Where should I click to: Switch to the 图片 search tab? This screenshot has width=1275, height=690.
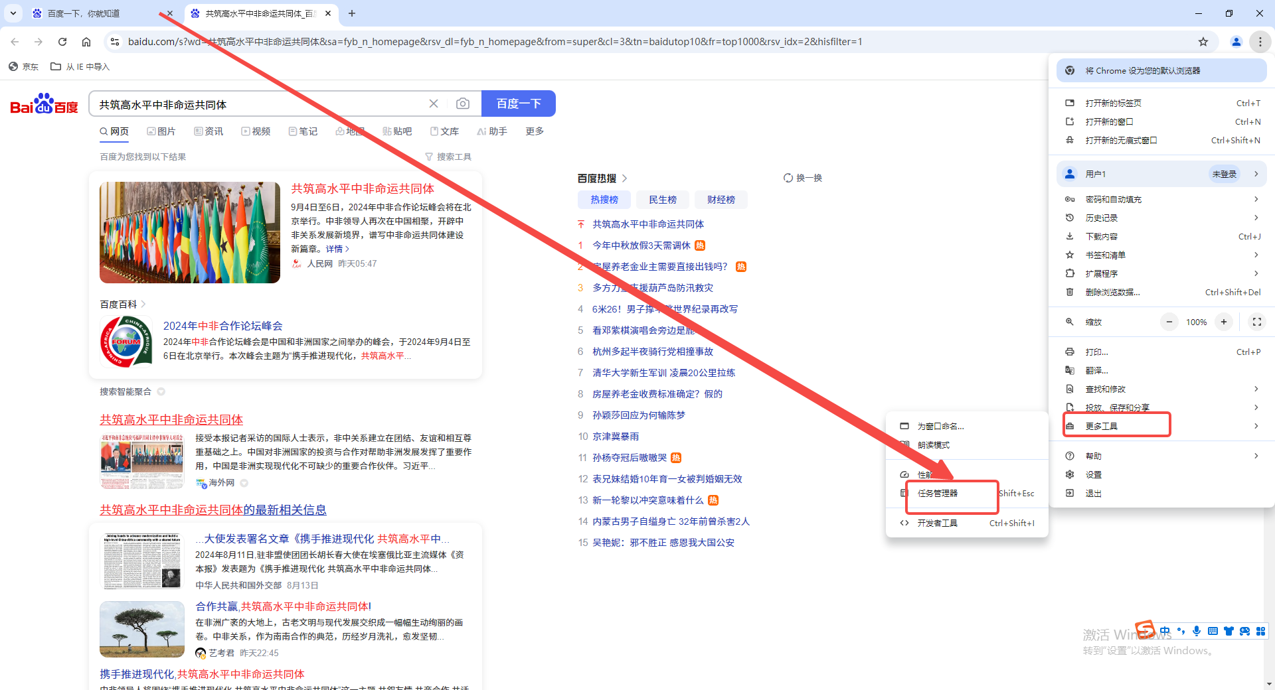coord(161,131)
